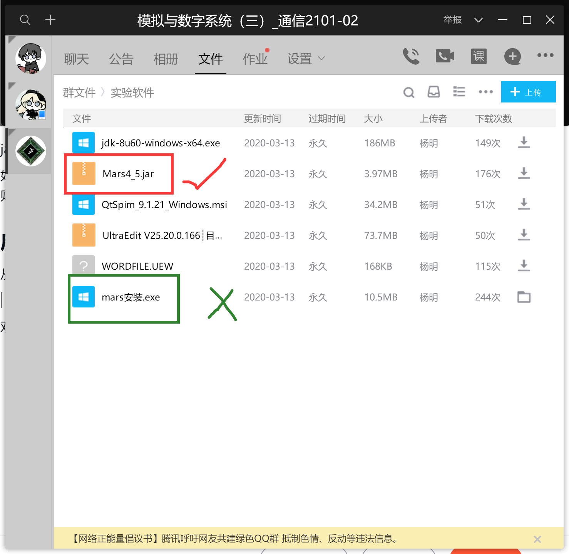Download the Mars4_5.jar file

[523, 173]
